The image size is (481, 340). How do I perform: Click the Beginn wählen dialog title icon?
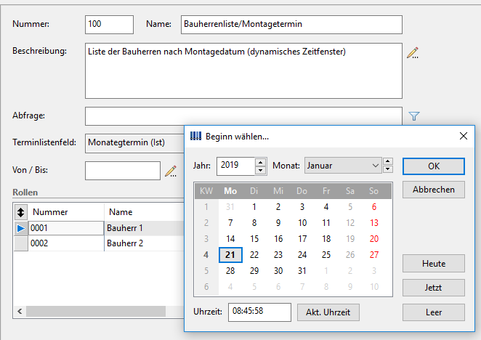(195, 136)
